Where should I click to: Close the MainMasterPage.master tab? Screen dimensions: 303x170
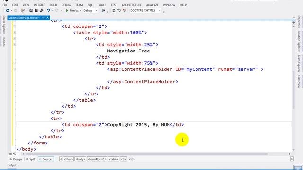[x=47, y=18]
